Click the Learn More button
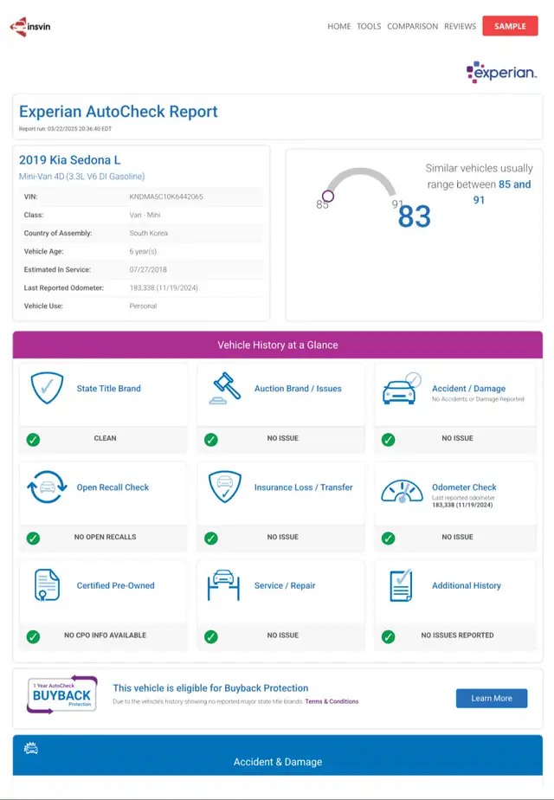Viewport: 554px width, 800px height. [x=492, y=698]
